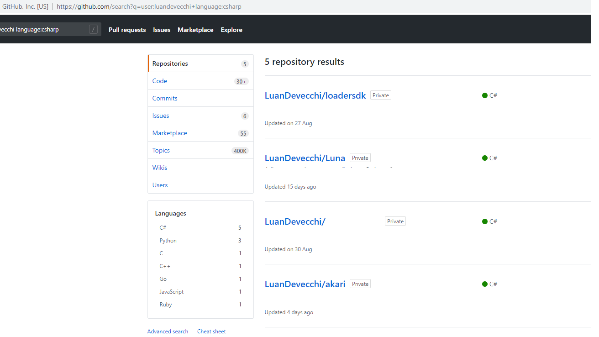Click the '5 repository results' heading
599x337 pixels.
point(305,62)
